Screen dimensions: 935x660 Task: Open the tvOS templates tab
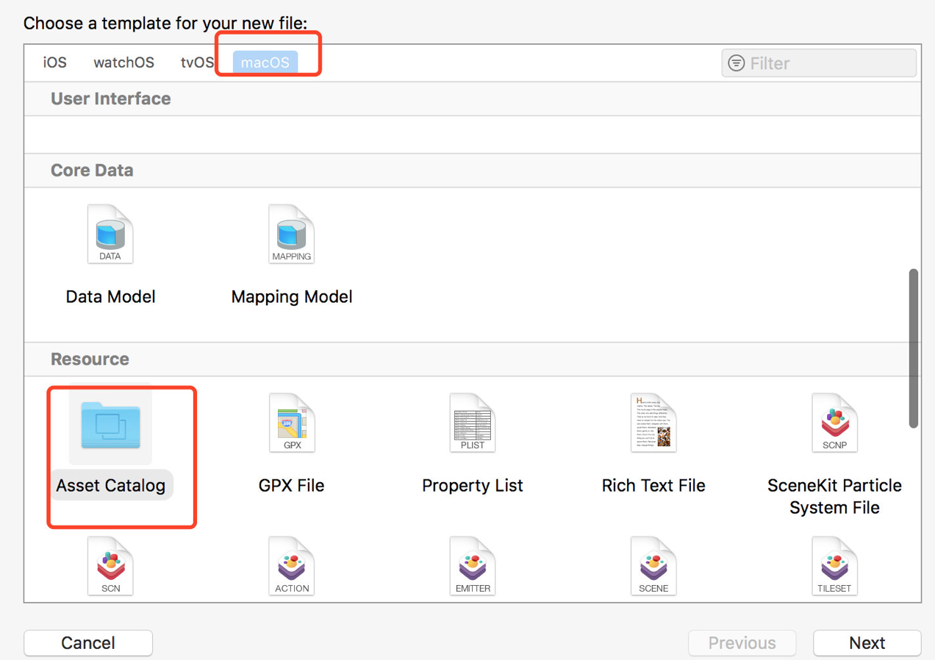coord(197,62)
